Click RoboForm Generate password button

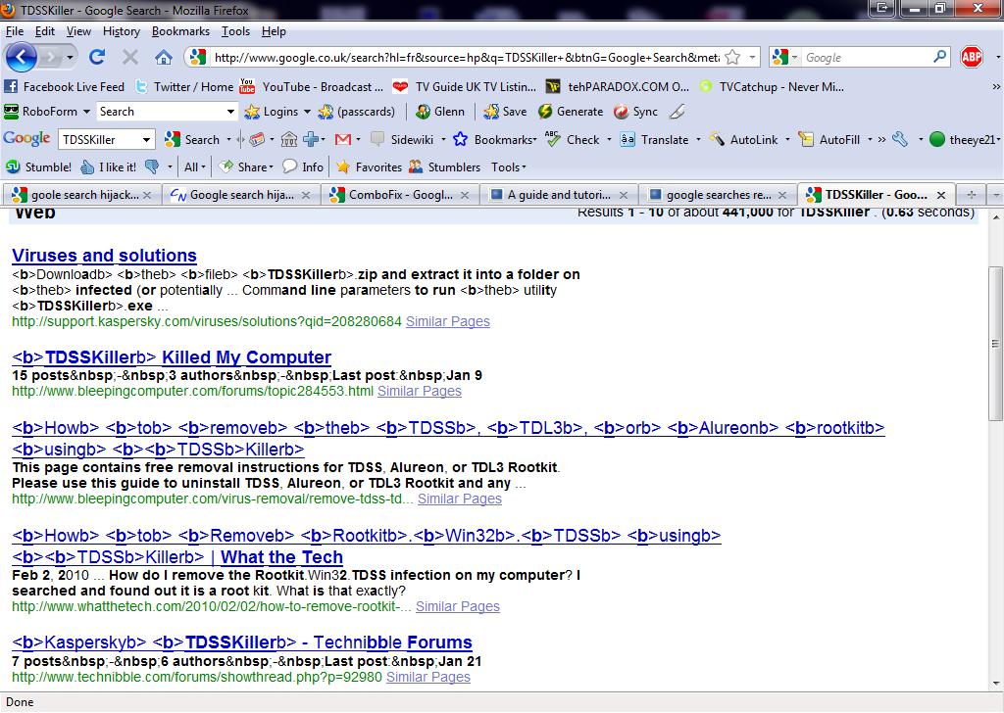(x=571, y=112)
